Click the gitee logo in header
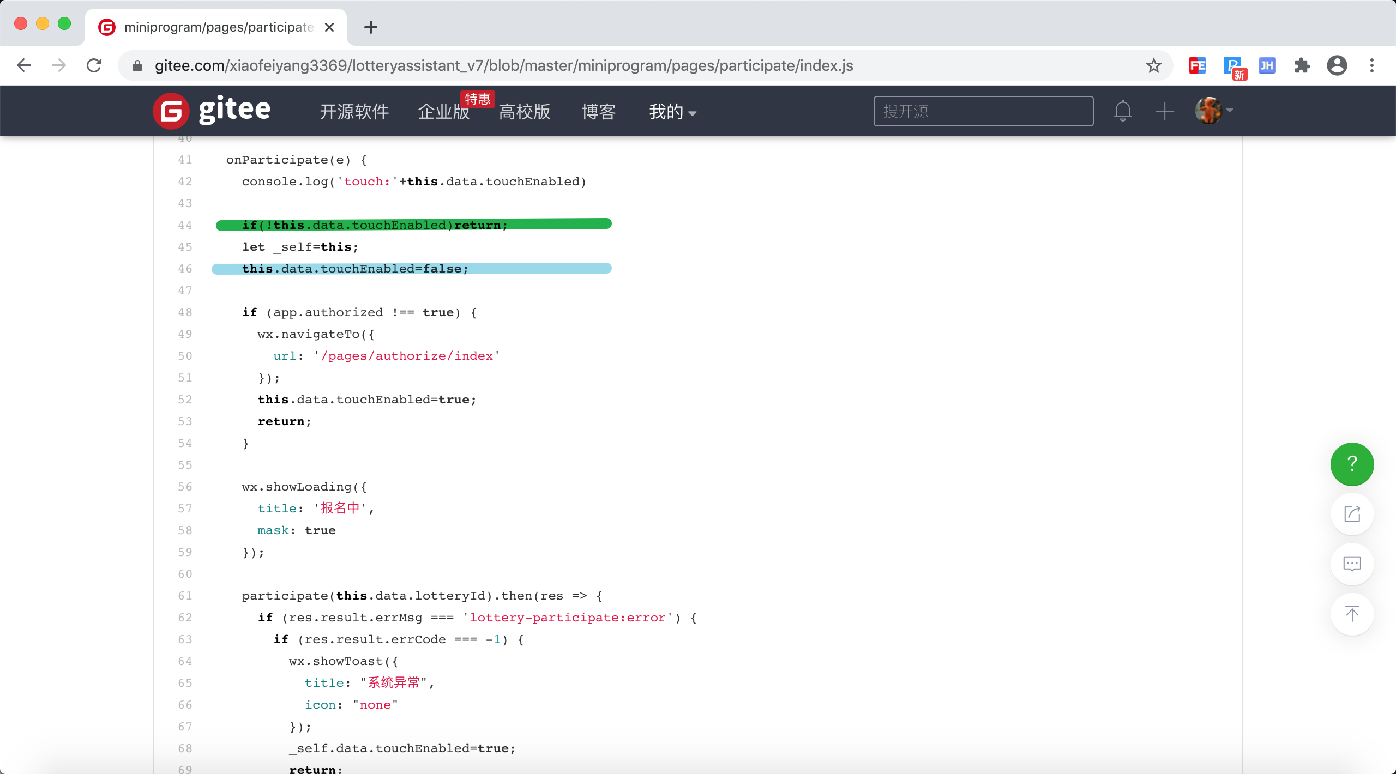The image size is (1396, 774). point(212,111)
